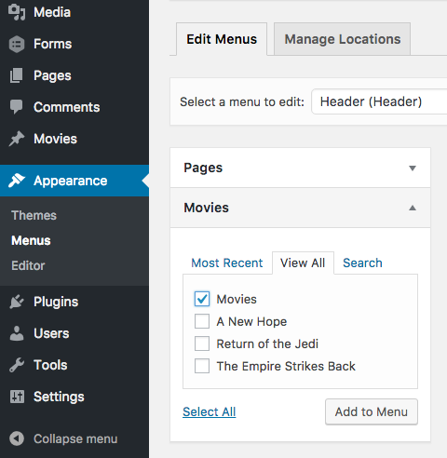Switch to the Edit Menus tab

[x=222, y=39]
